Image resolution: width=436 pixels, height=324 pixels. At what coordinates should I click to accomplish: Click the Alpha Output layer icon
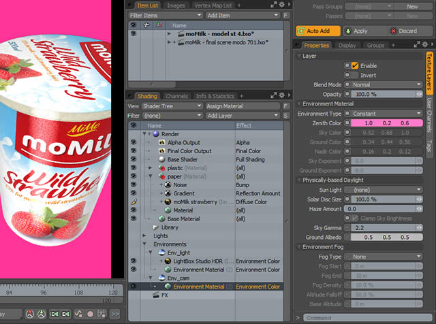click(162, 142)
